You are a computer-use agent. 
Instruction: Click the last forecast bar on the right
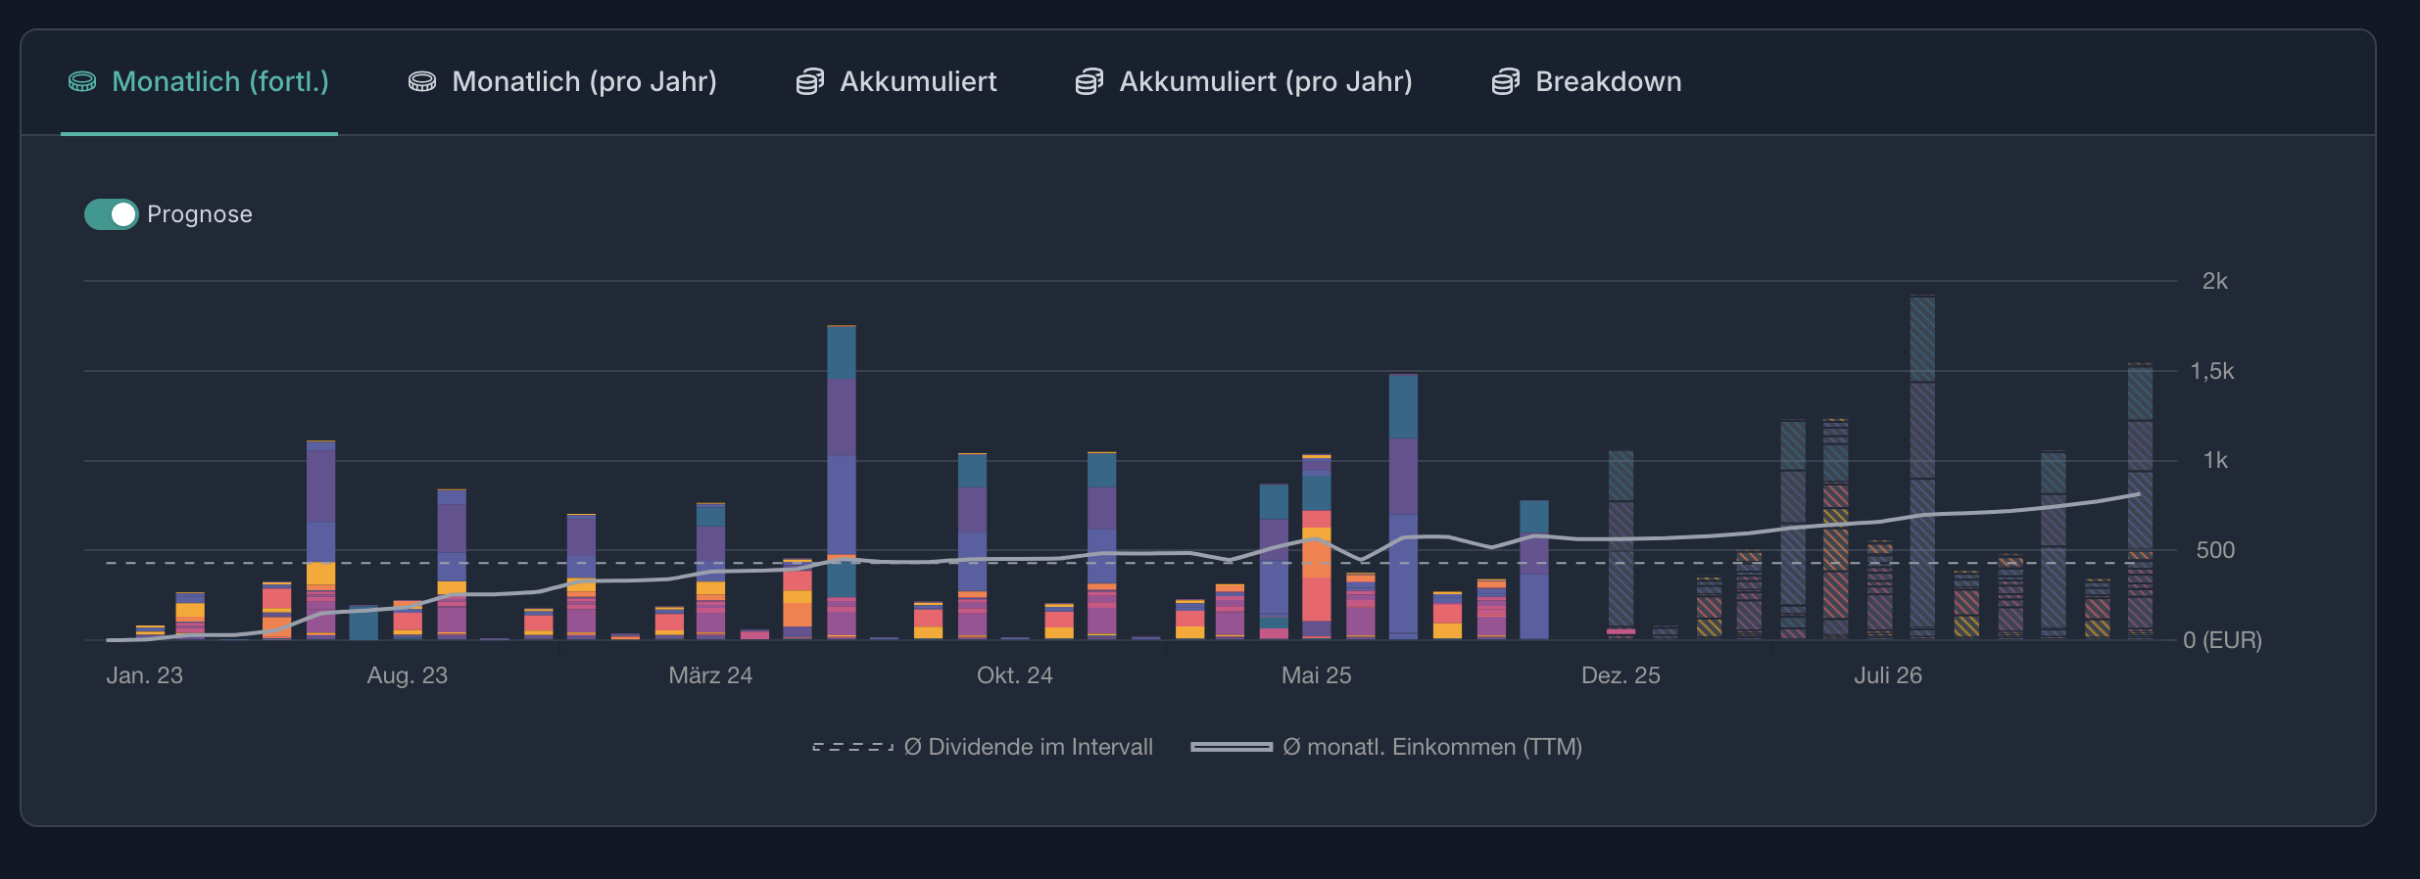click(x=2140, y=499)
